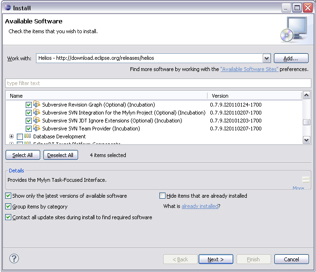This screenshot has height=272, width=316.
Task: Open the Work with dropdown arrow
Action: pyautogui.click(x=266, y=58)
